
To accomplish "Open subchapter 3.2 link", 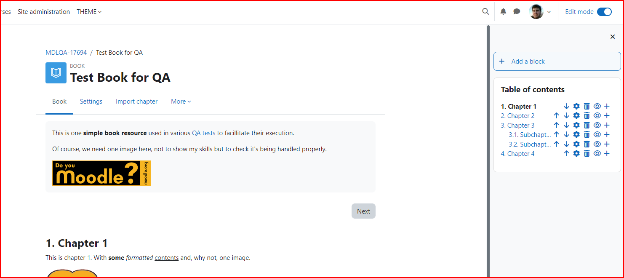I will [530, 144].
